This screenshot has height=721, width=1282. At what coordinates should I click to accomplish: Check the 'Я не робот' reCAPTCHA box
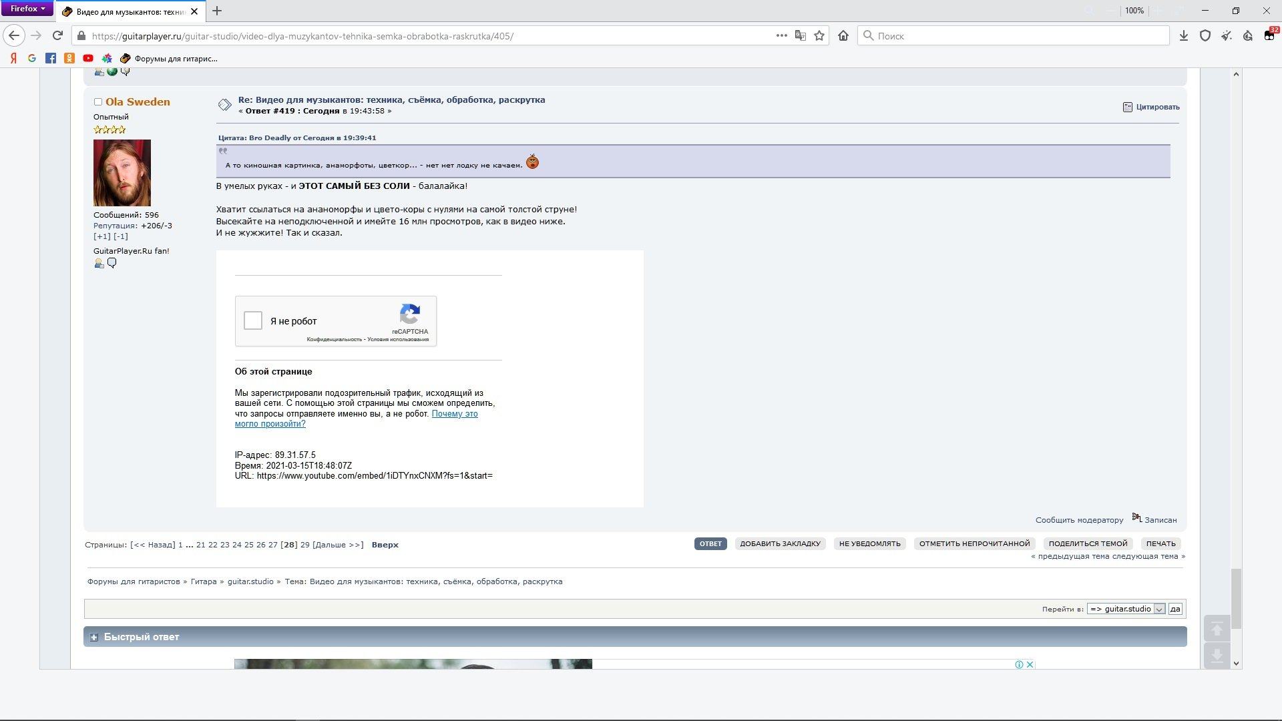coord(253,321)
